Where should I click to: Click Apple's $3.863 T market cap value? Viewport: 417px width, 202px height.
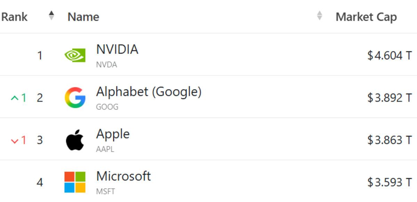[390, 140]
